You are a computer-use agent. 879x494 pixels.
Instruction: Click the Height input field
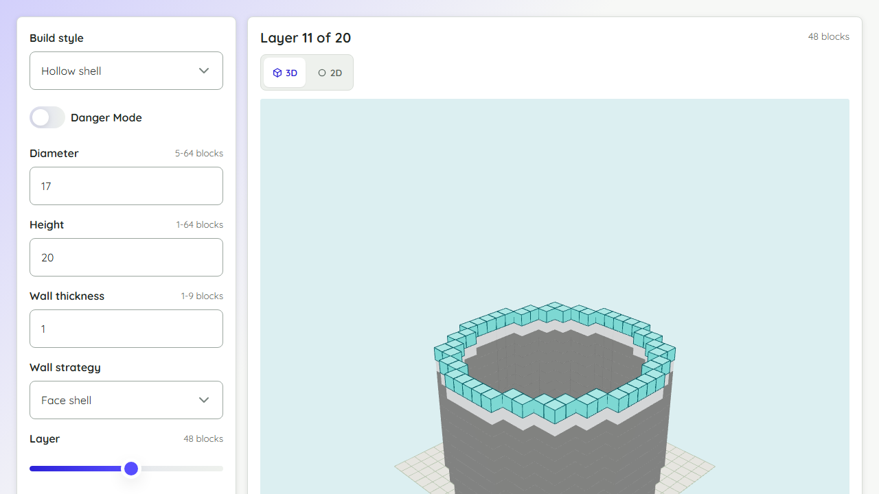(126, 257)
